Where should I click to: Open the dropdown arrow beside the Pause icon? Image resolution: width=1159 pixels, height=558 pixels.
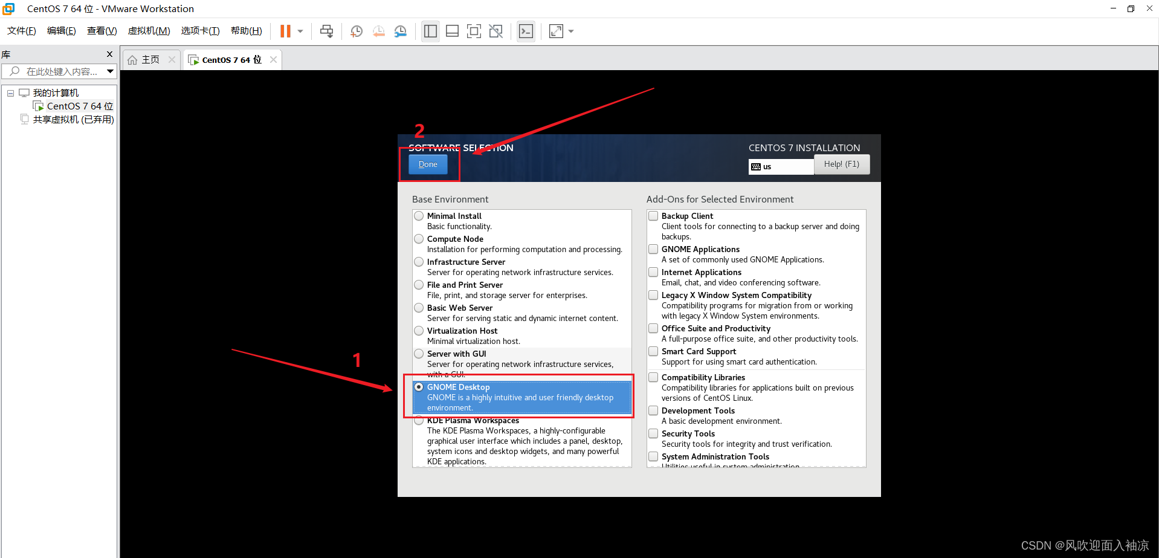click(x=300, y=31)
